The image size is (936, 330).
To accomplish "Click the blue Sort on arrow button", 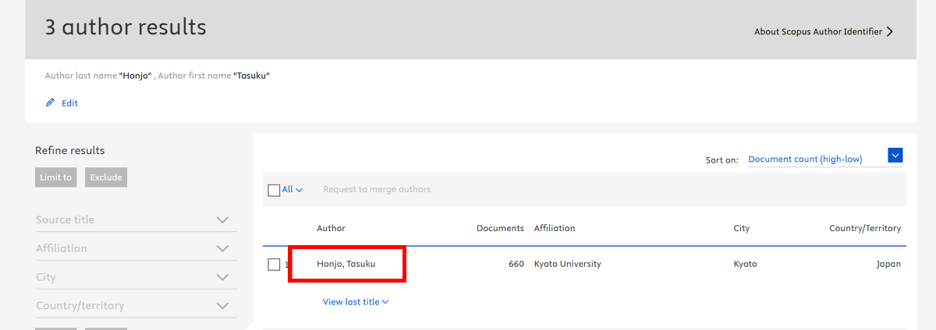I will [x=895, y=156].
